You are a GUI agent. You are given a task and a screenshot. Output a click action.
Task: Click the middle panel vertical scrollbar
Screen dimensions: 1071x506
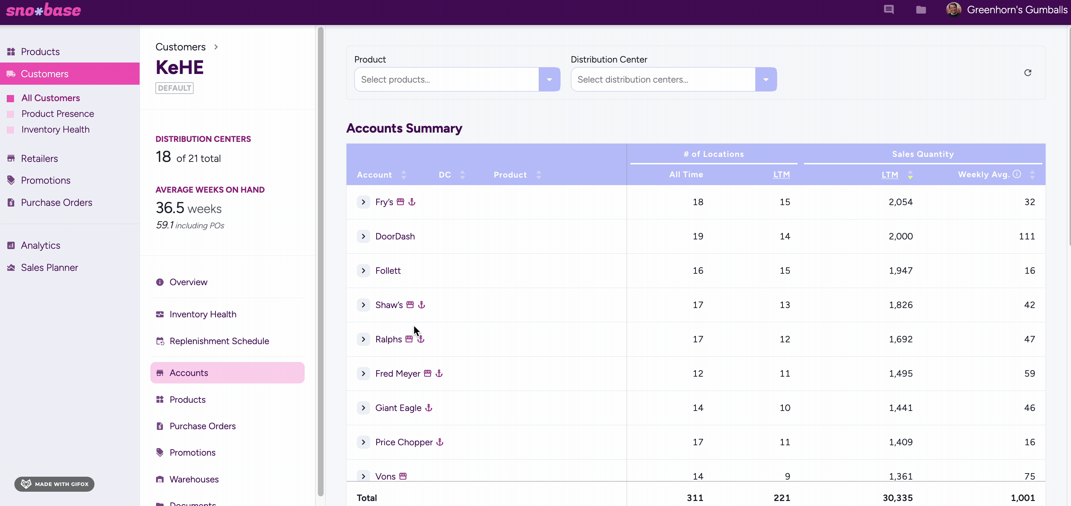320,262
